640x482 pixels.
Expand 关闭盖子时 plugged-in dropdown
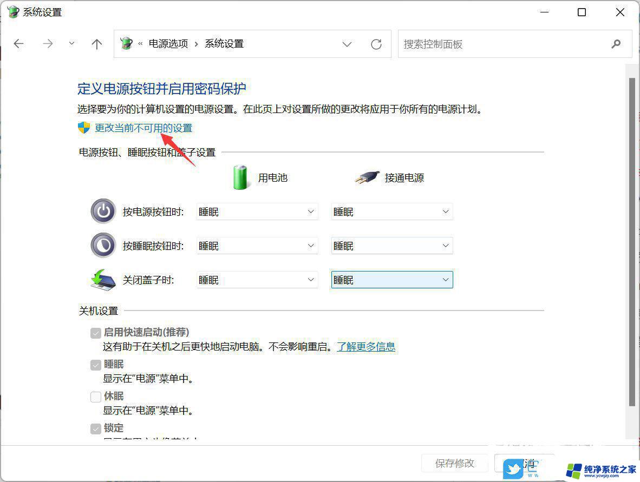click(391, 280)
